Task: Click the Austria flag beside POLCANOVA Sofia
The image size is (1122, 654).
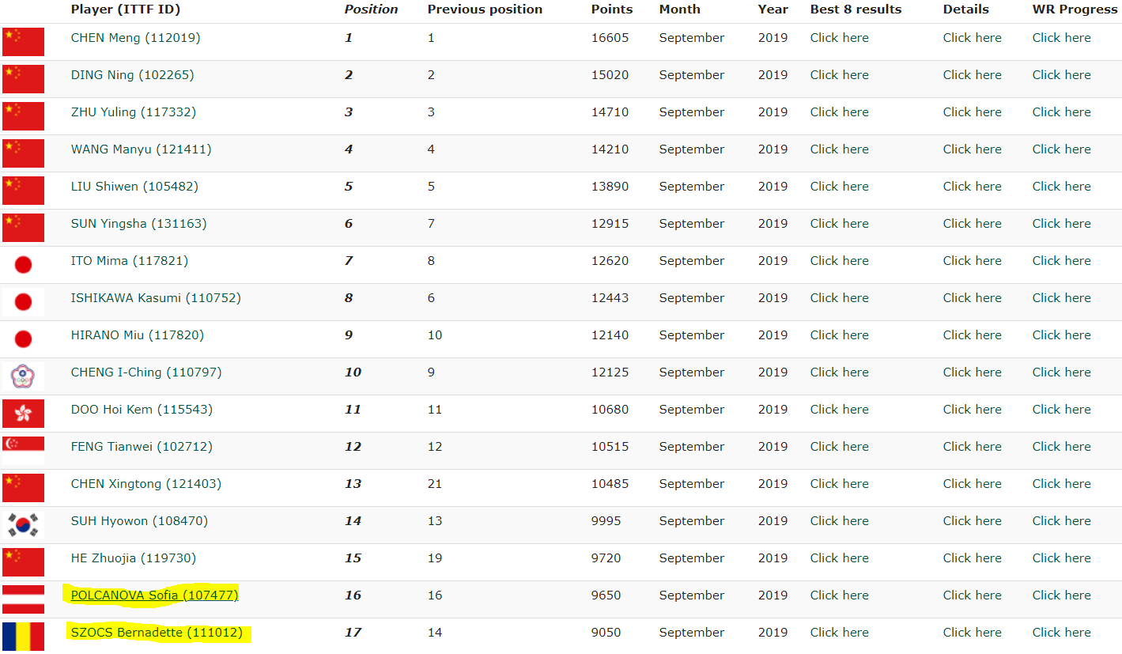Action: (x=23, y=599)
